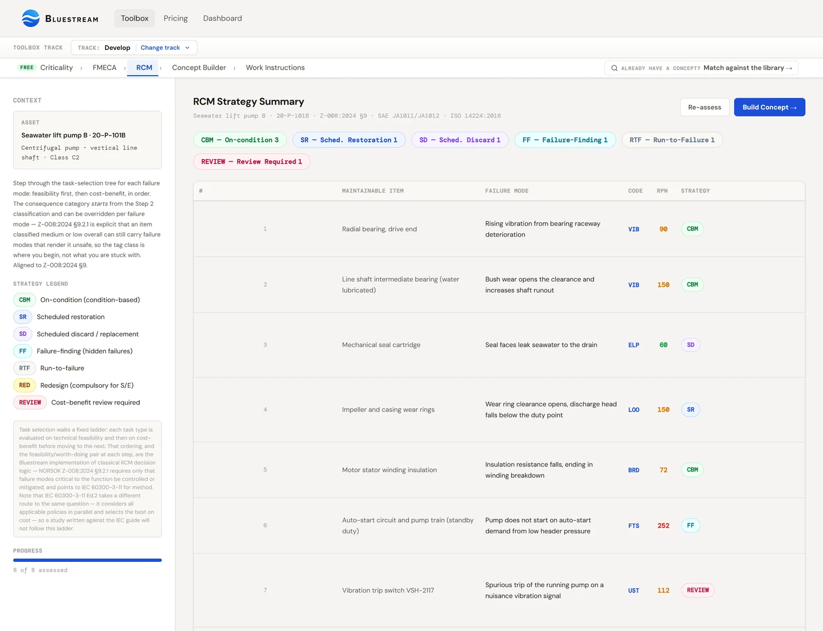This screenshot has width=823, height=631.
Task: Click the REVIEW legend badge in sidebar
Action: tap(30, 402)
